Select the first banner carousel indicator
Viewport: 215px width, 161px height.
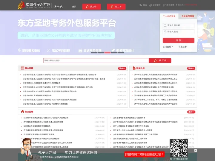tap(94, 52)
